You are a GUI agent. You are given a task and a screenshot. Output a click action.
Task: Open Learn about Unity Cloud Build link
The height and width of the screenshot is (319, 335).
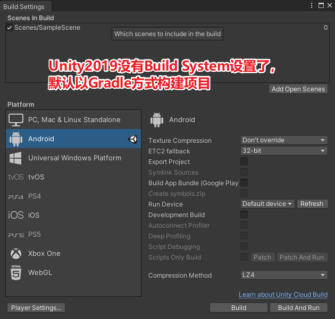tap(283, 295)
